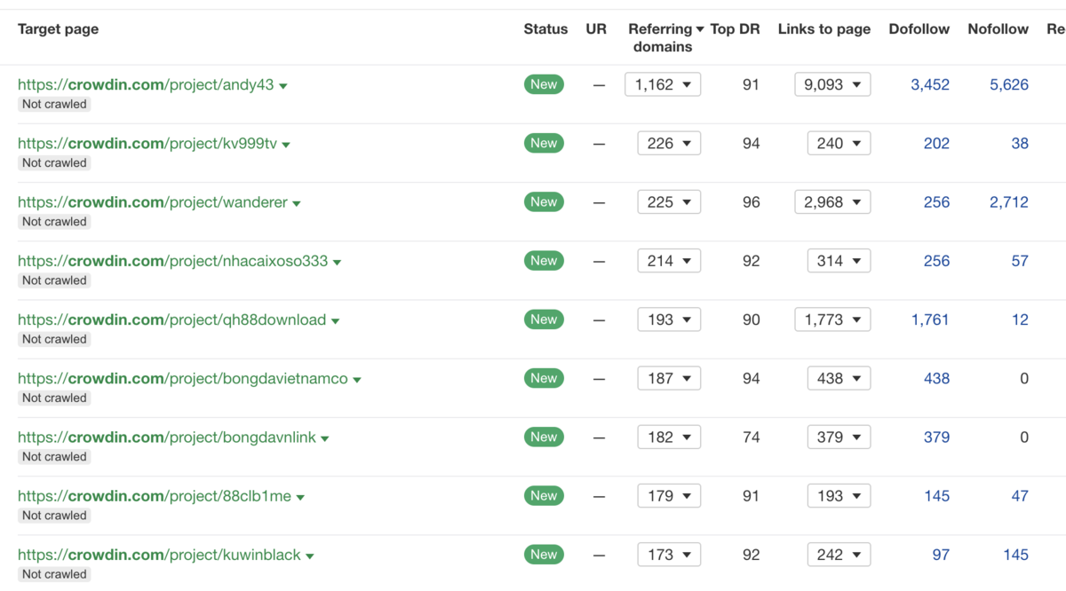Expand the 379 links to page dropdown
Image resolution: width=1066 pixels, height=591 pixels.
(x=839, y=437)
